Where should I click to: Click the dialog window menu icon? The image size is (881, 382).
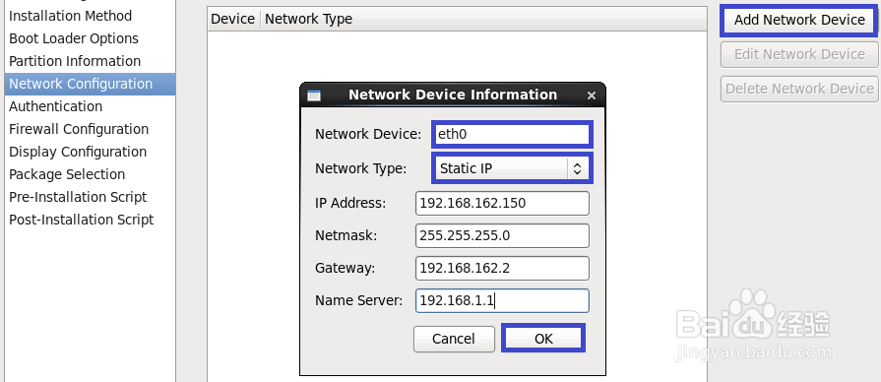pos(314,95)
